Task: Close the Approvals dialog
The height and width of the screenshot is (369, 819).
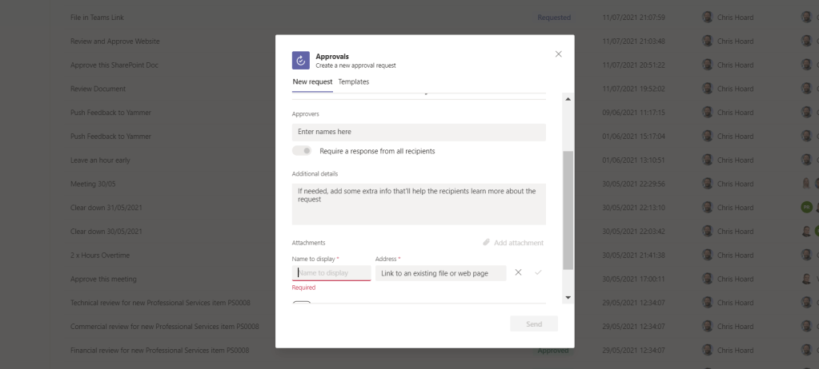Action: [x=558, y=54]
